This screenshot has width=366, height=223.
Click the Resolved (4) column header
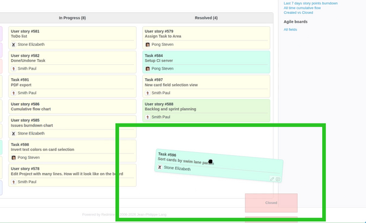click(206, 18)
